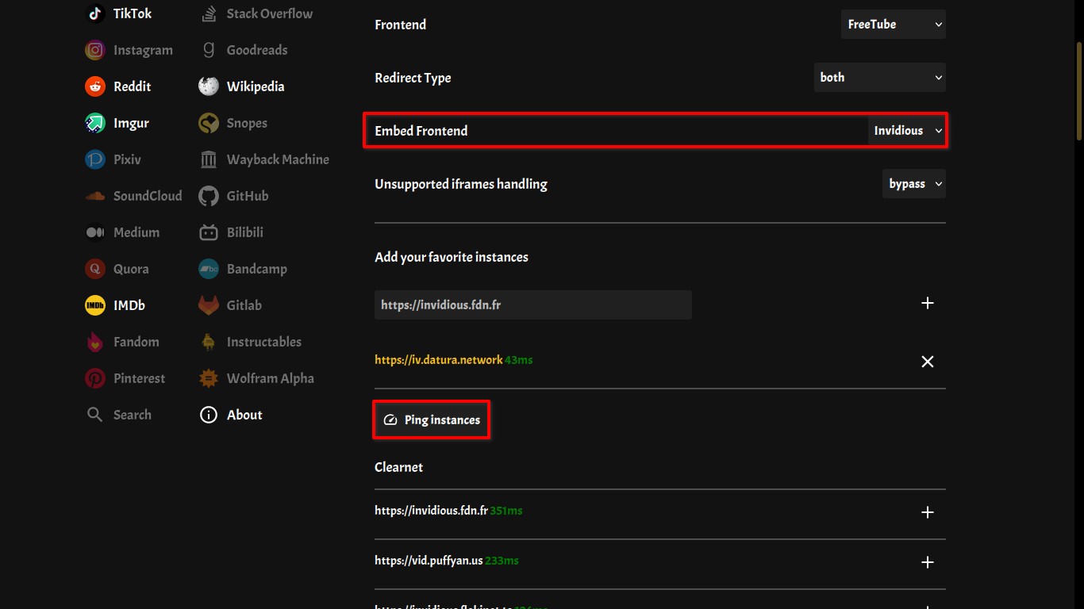
Task: Click the Reddit logo icon
Action: click(95, 86)
